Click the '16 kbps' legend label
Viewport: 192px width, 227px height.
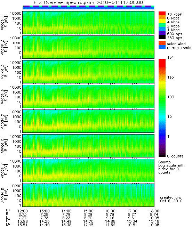click(x=175, y=14)
